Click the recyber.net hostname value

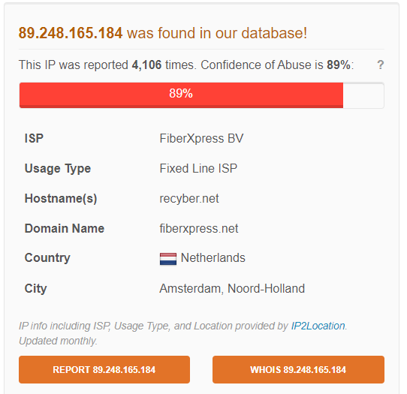tap(189, 199)
